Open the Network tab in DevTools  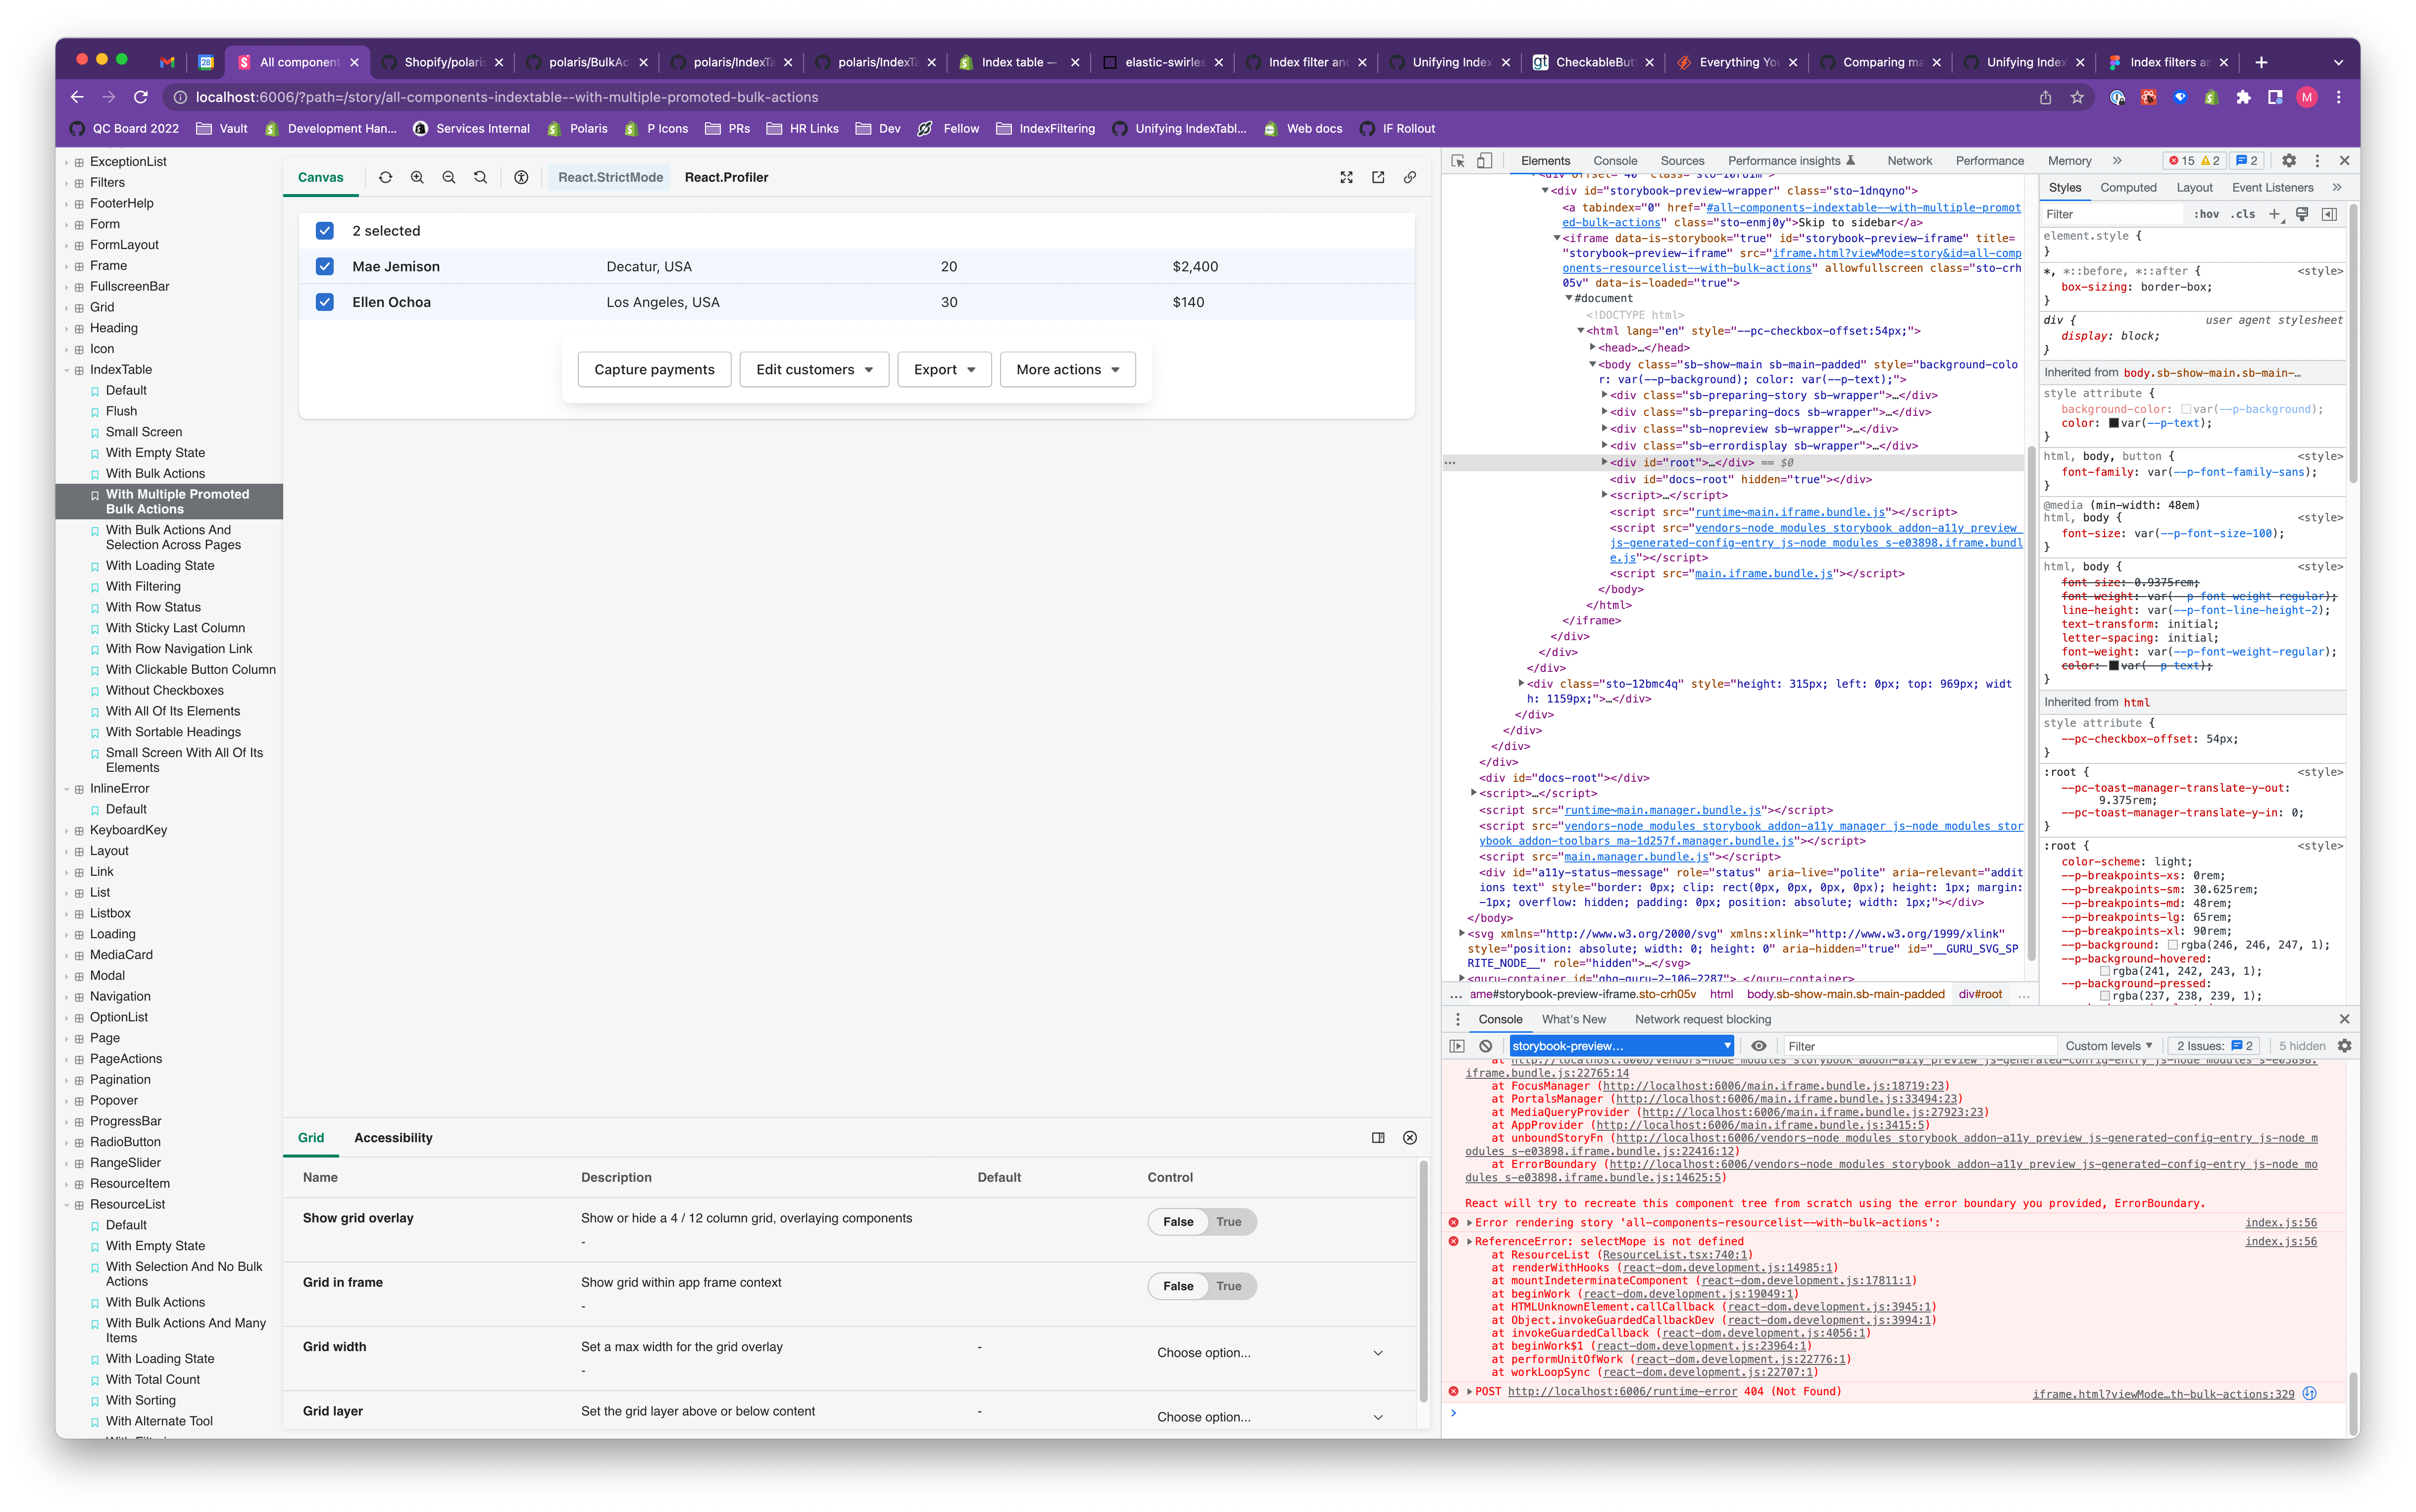[1909, 160]
